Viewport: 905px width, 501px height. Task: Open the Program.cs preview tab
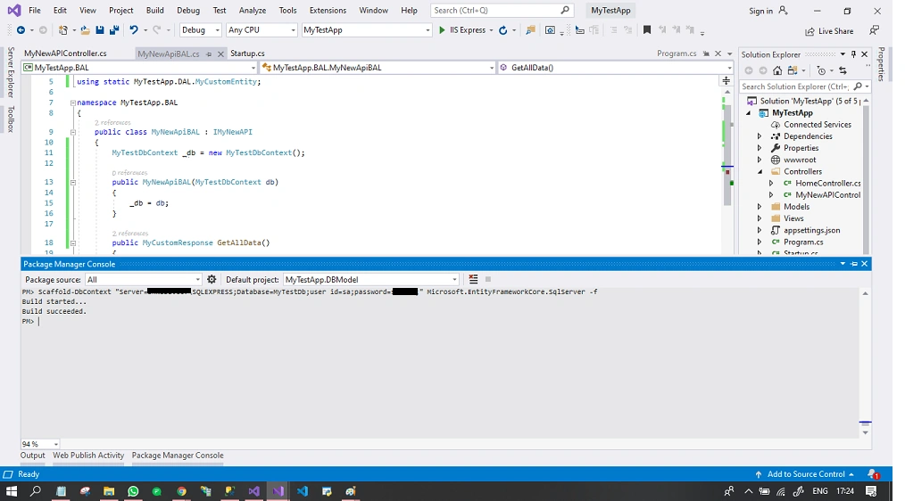click(x=677, y=53)
